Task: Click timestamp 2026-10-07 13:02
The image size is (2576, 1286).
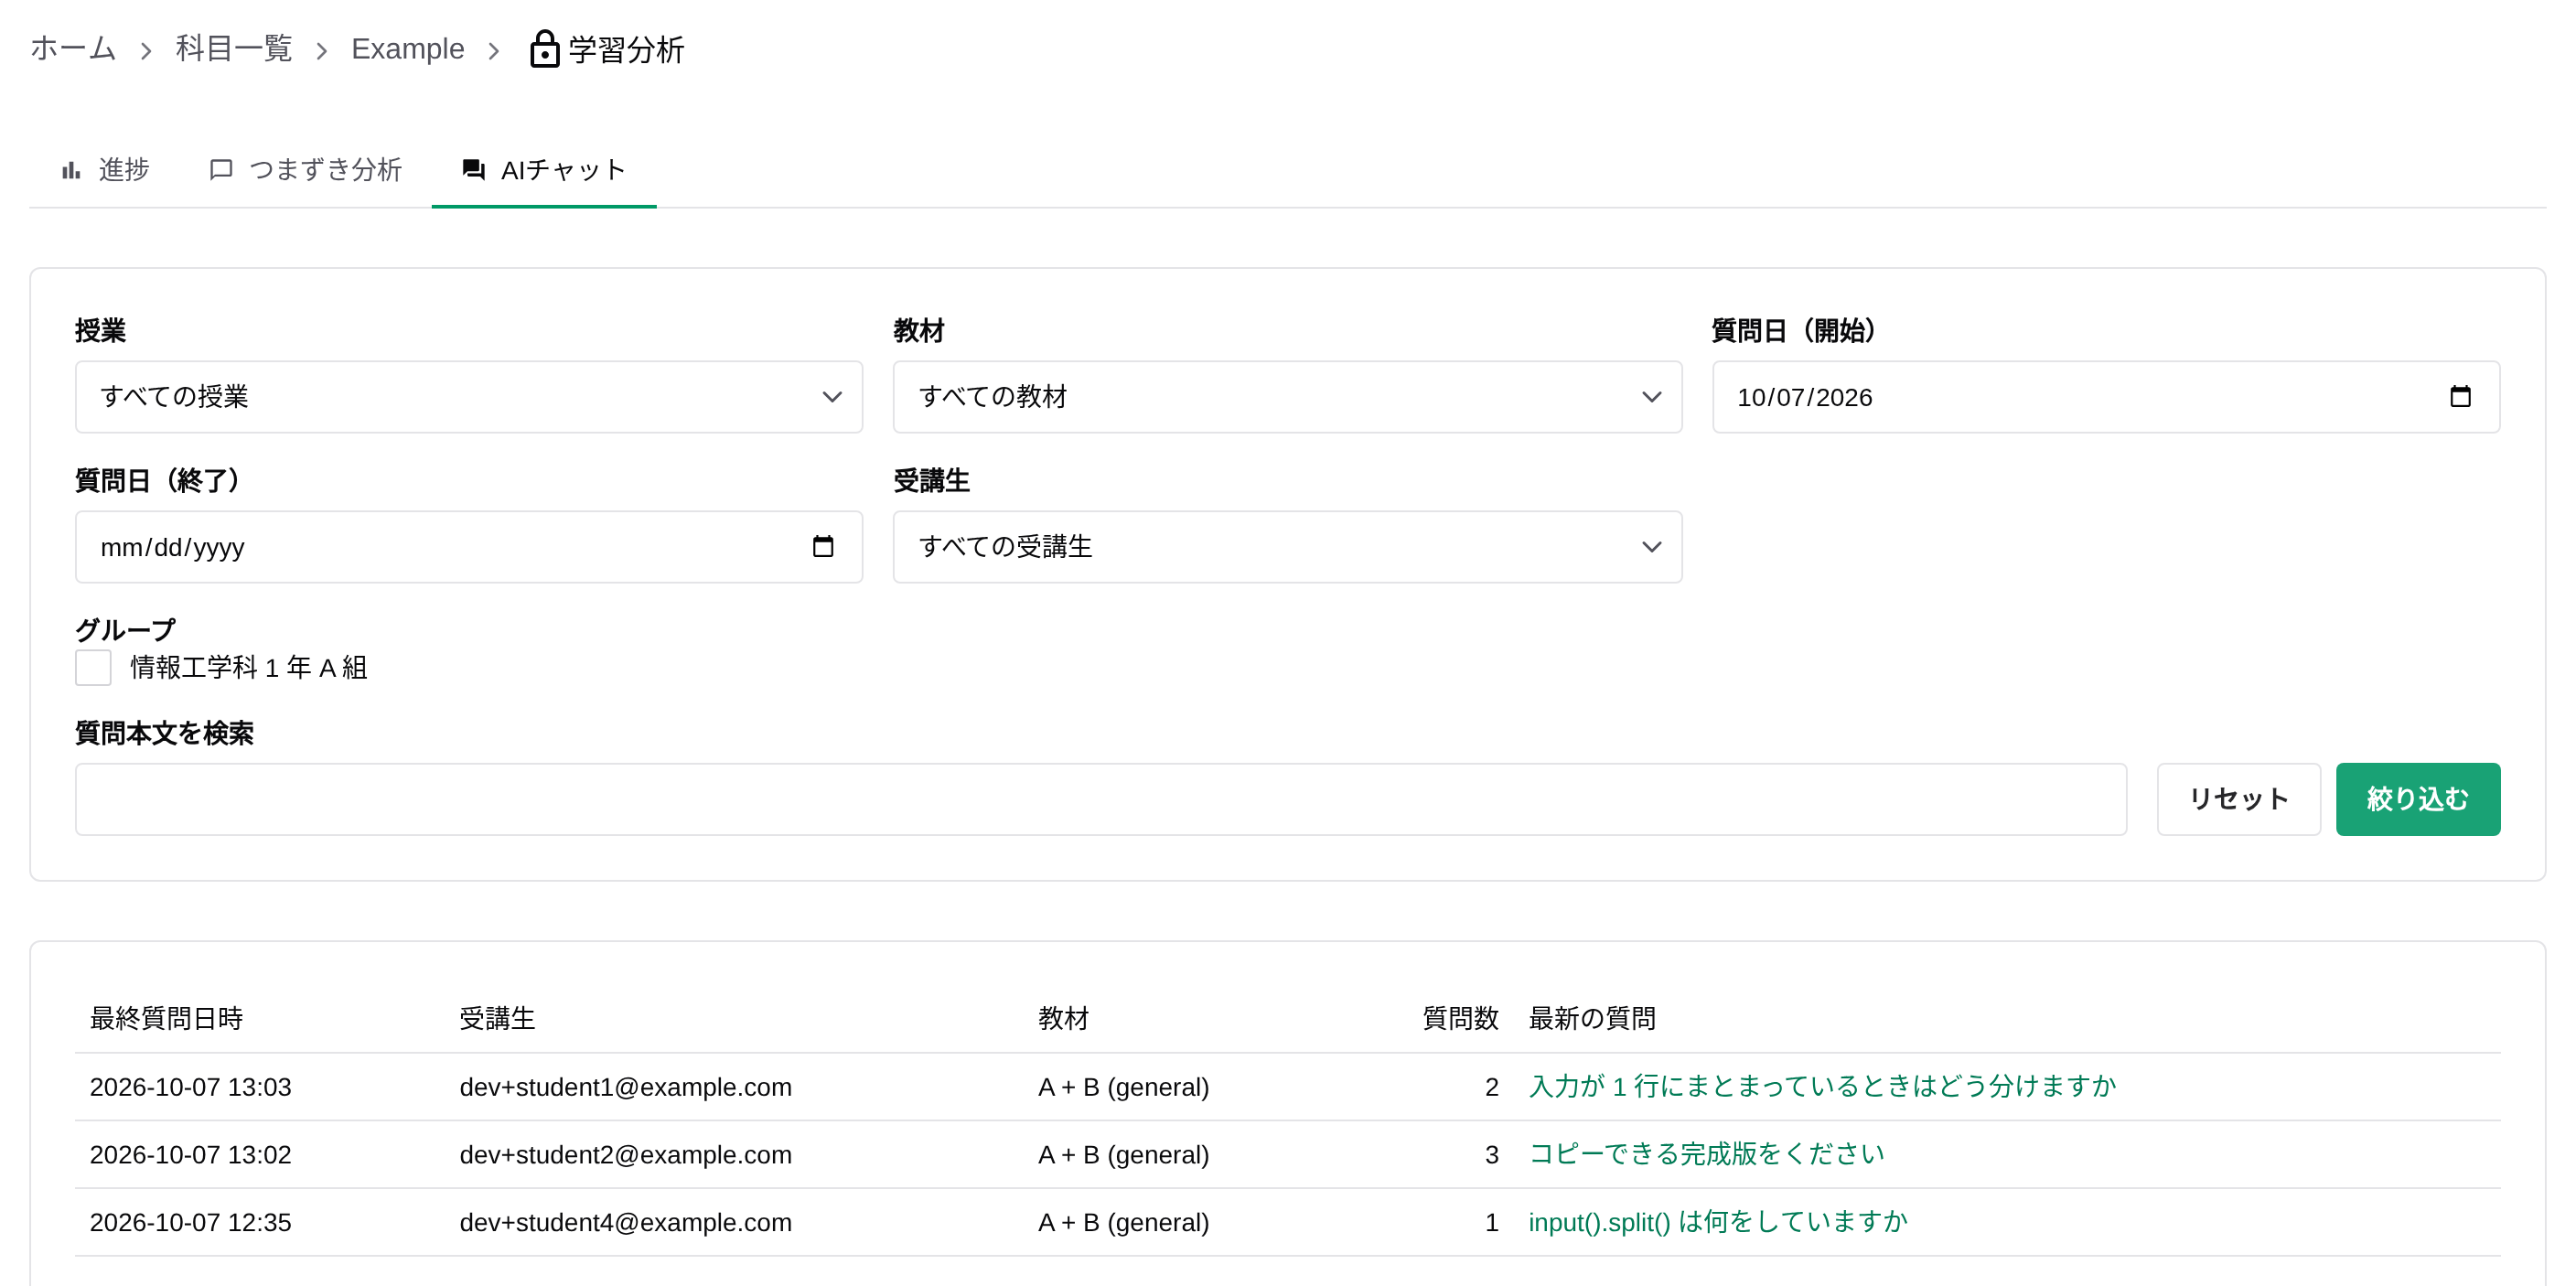Action: 190,1155
